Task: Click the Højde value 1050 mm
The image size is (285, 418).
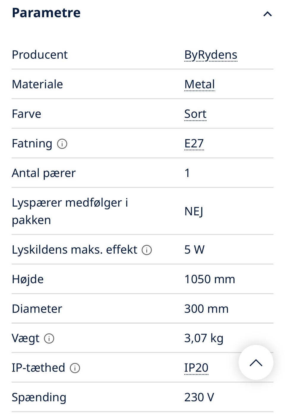Action: tap(209, 279)
